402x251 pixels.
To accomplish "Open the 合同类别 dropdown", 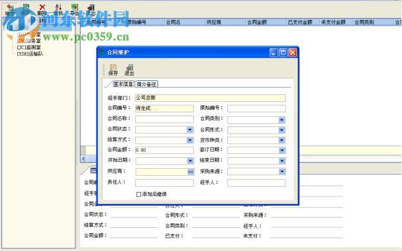I will (x=282, y=120).
